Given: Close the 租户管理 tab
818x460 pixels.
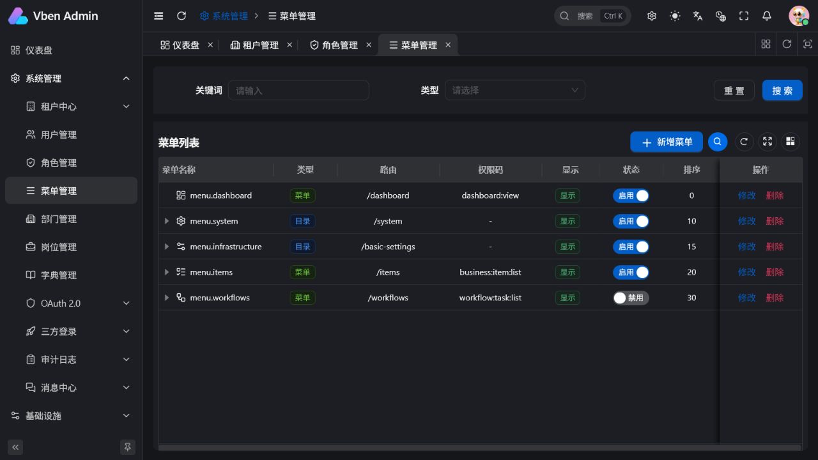Looking at the screenshot, I should coord(289,45).
